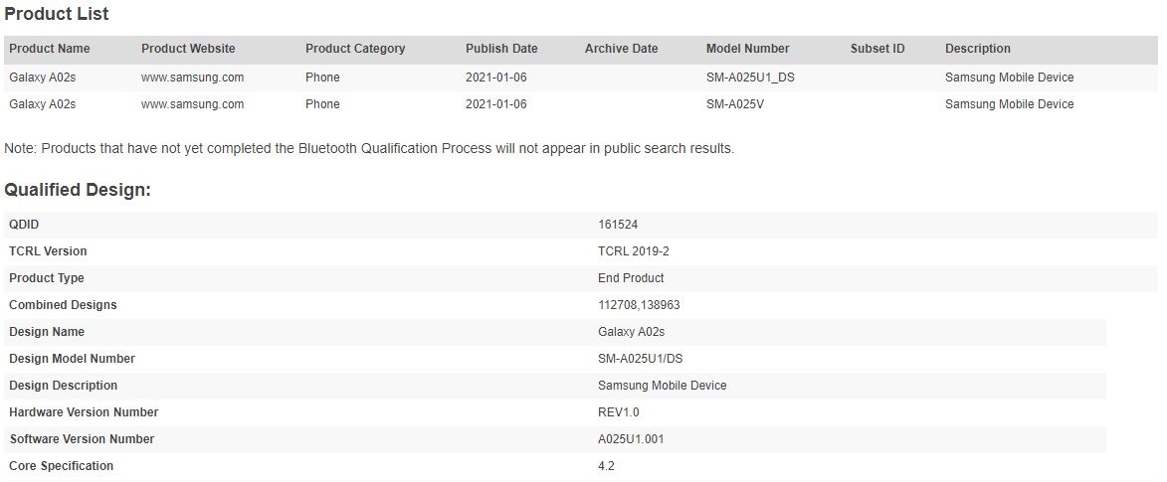Image resolution: width=1167 pixels, height=482 pixels.
Task: Click the Product Website column header
Action: pos(188,49)
